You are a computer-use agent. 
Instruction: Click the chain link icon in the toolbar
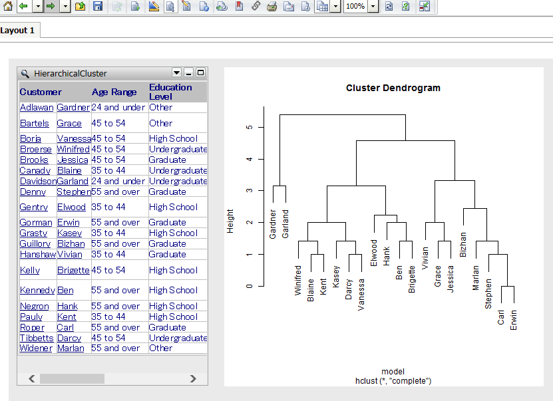pos(256,6)
